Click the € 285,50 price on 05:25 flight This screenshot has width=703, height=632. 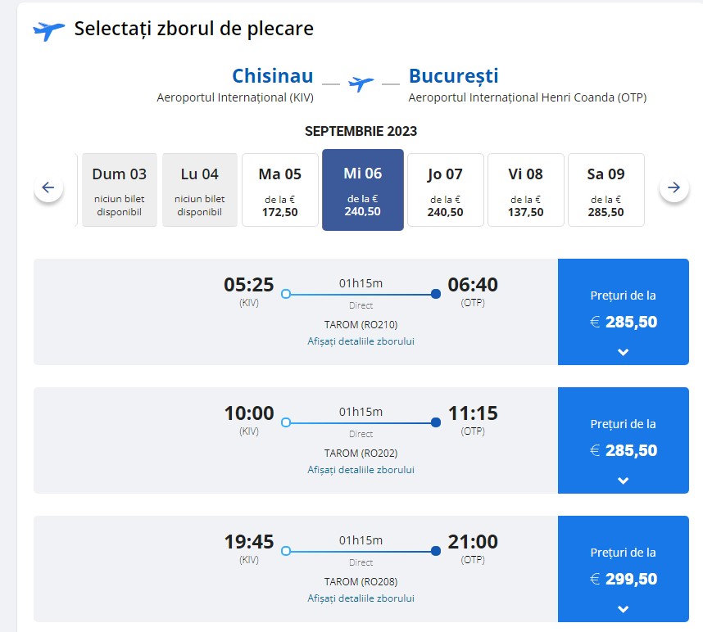point(624,322)
